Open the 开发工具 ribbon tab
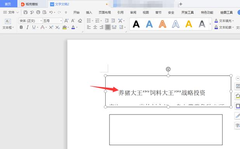240x149 pixels. pyautogui.click(x=188, y=12)
